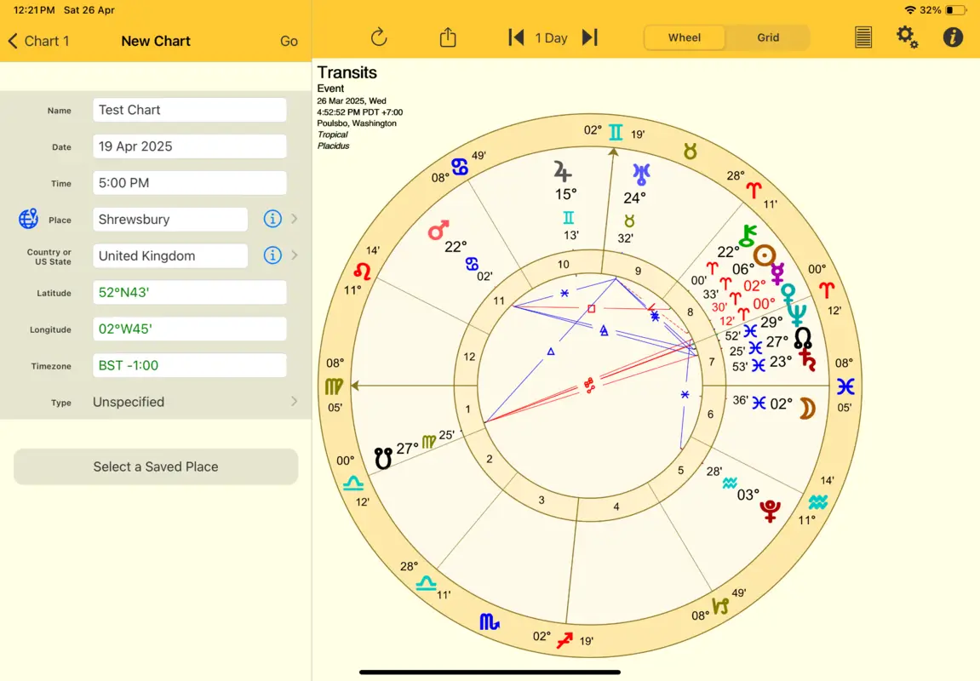Tap the 1 Day step interval
This screenshot has width=980, height=681.
[x=551, y=37]
